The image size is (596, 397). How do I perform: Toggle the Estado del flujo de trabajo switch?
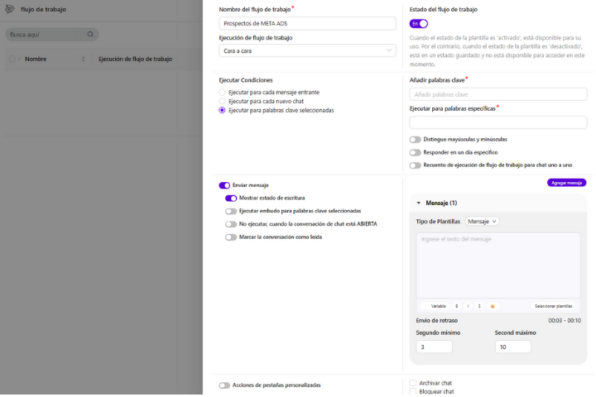(419, 23)
